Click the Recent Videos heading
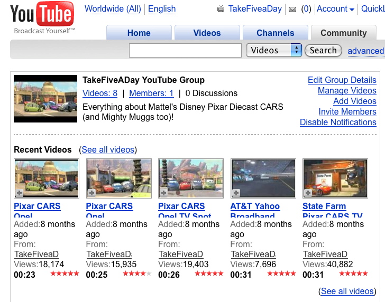 click(x=43, y=149)
